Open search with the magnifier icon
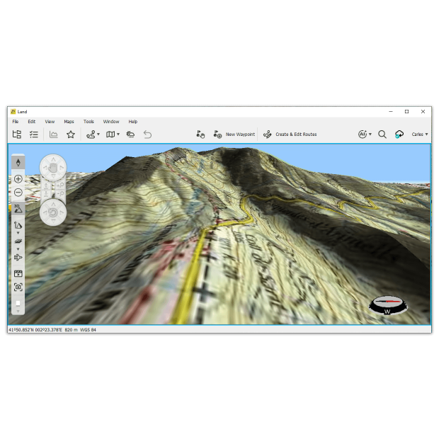 coord(382,135)
